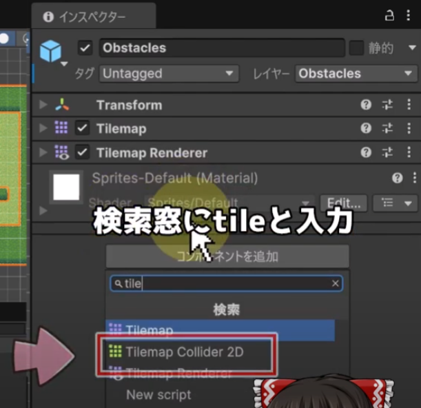Click the white material preview swatch
This screenshot has width=421, height=408.
click(x=66, y=187)
